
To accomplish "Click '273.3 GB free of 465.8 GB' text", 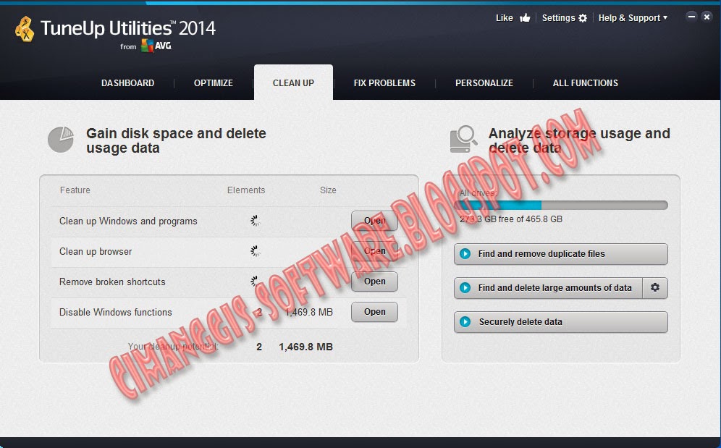I will tap(511, 219).
